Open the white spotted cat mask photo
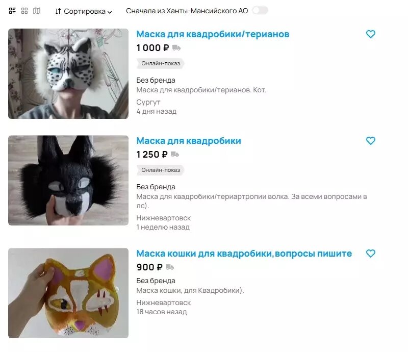The height and width of the screenshot is (352, 408). coord(68,73)
